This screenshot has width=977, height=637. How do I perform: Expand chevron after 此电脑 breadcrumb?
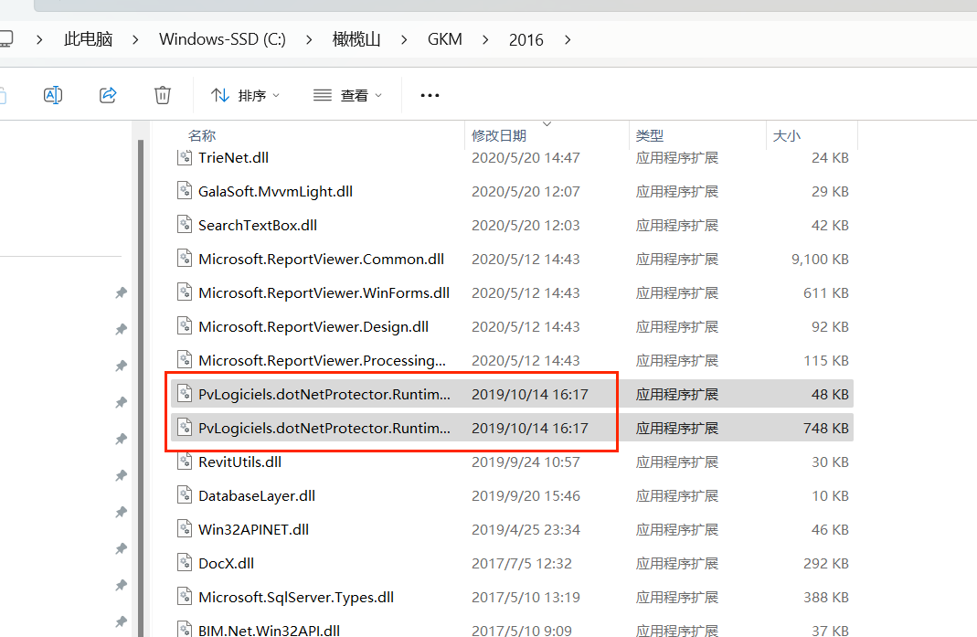pyautogui.click(x=136, y=40)
